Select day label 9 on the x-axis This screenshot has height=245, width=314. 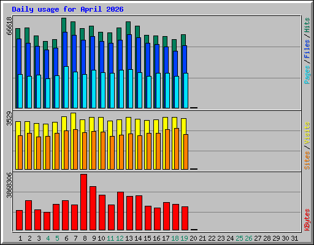click(x=94, y=238)
